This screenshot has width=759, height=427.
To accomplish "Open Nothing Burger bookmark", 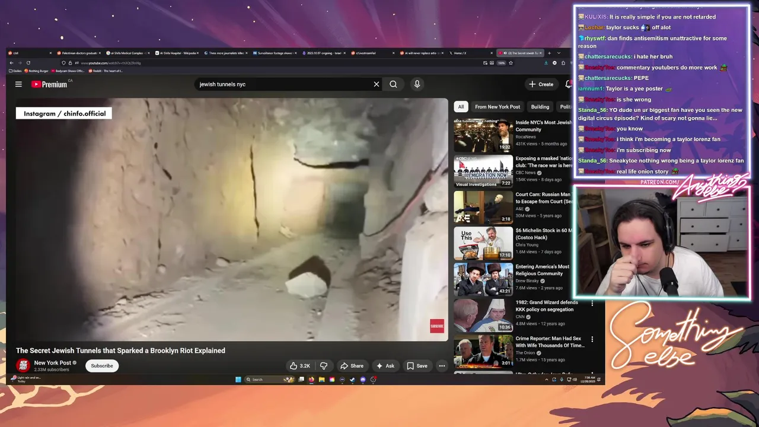I will (x=36, y=71).
